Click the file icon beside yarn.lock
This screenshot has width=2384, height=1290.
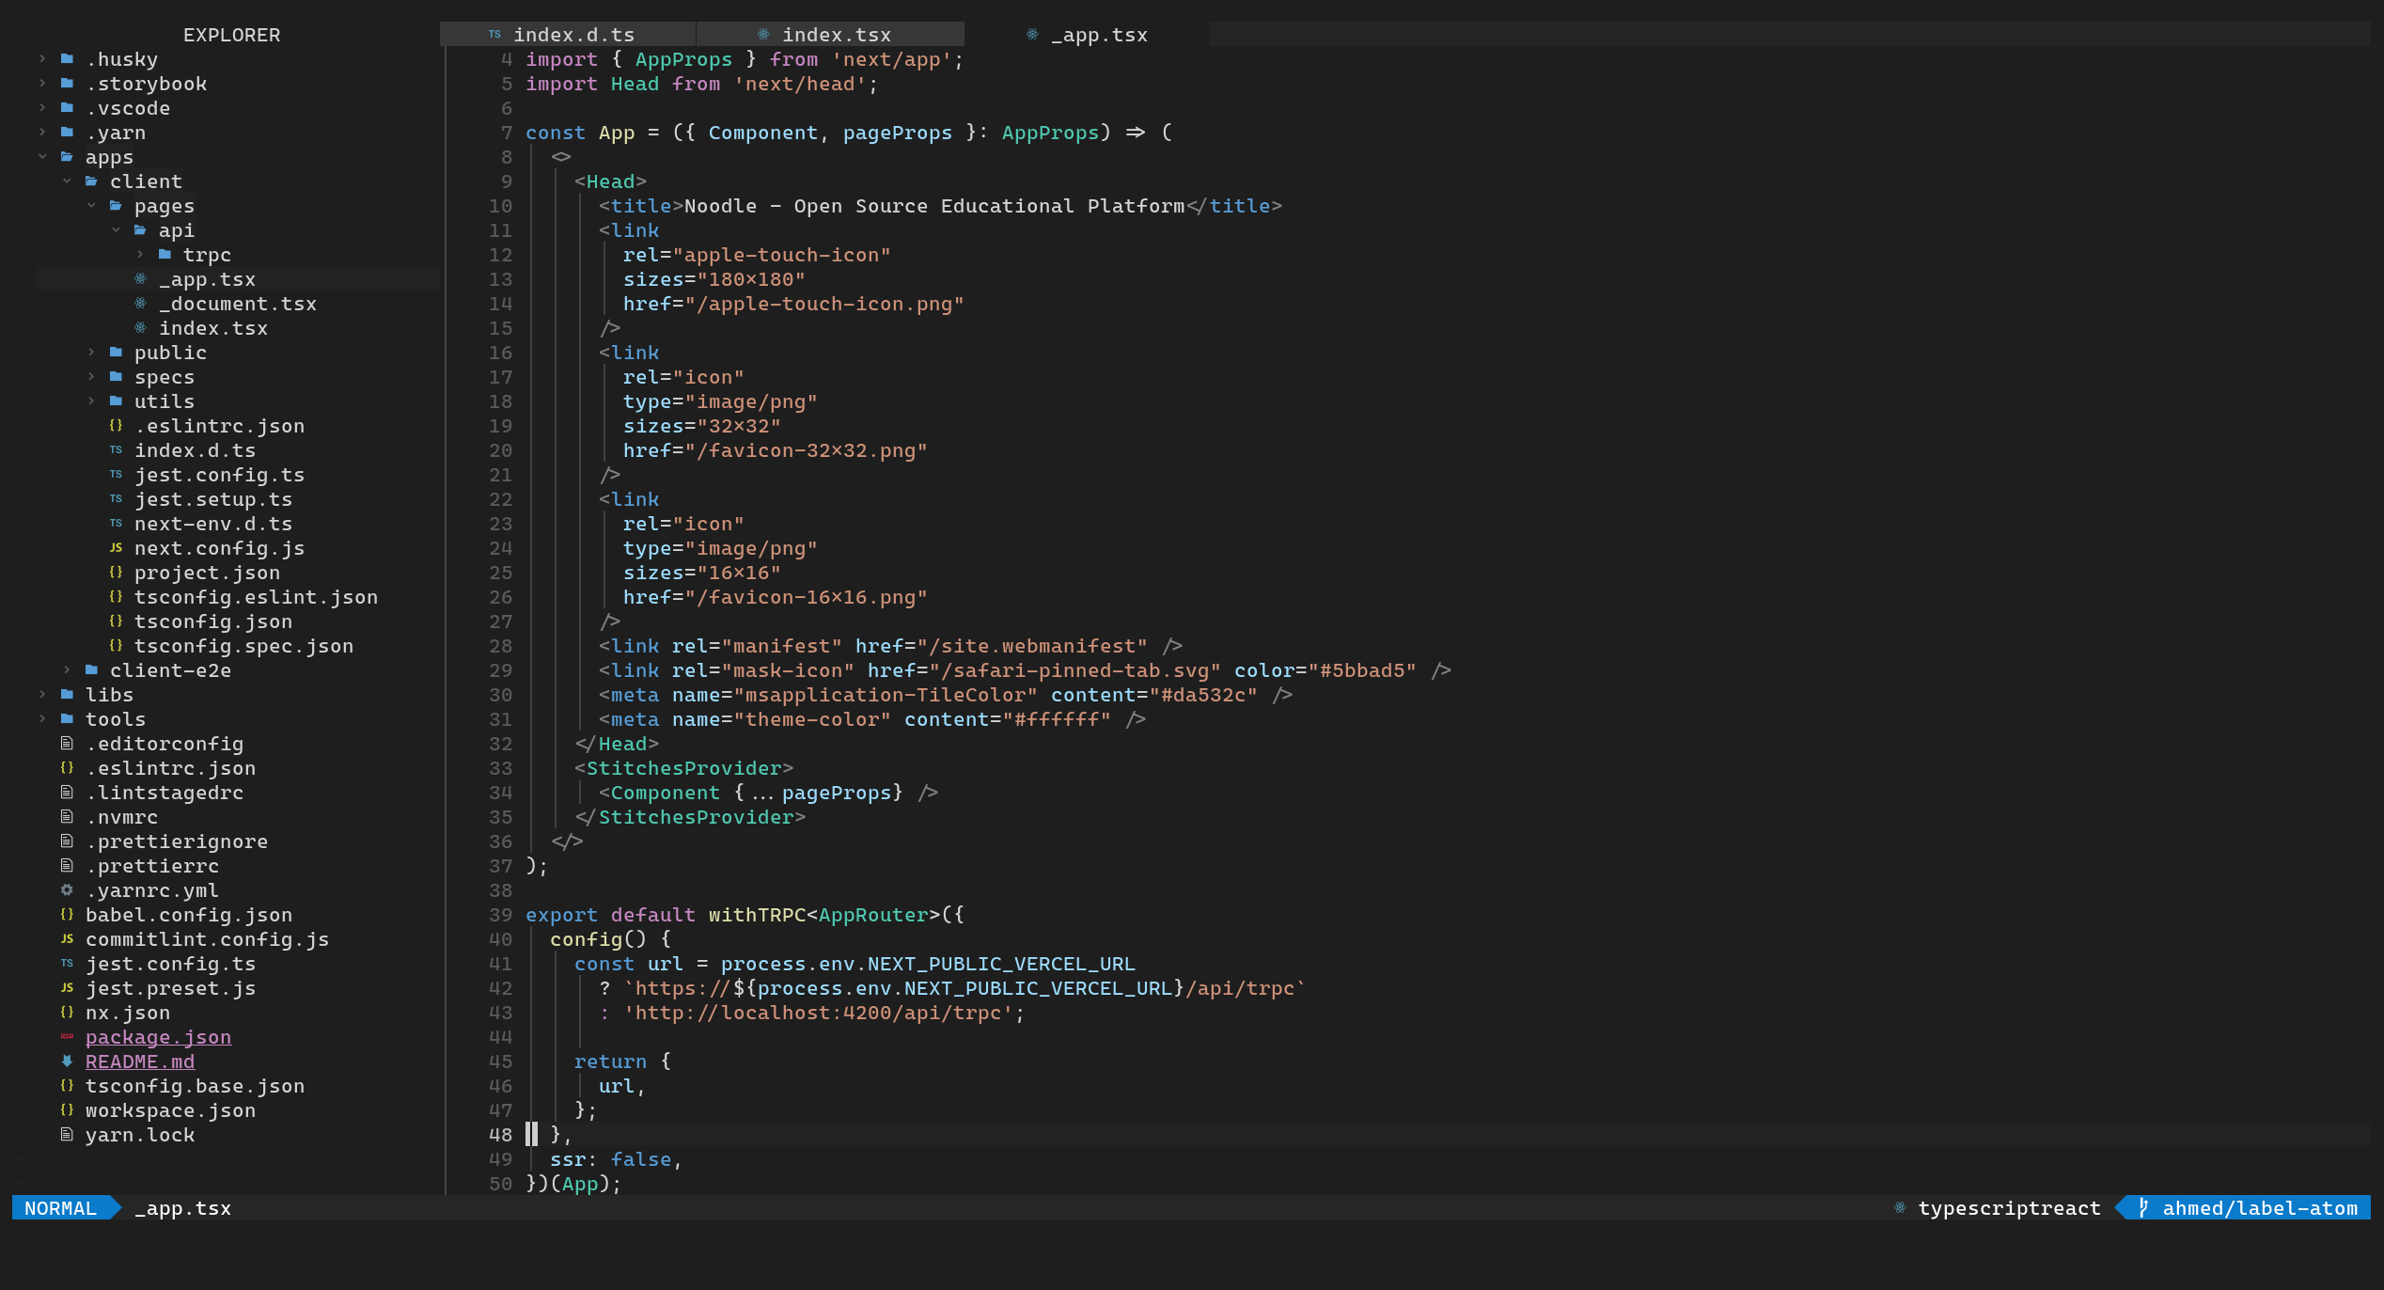pyautogui.click(x=67, y=1135)
